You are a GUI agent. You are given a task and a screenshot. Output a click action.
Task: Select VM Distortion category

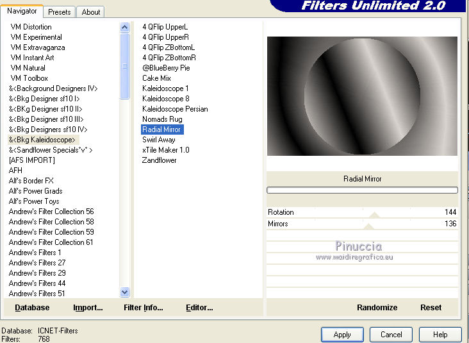31,27
